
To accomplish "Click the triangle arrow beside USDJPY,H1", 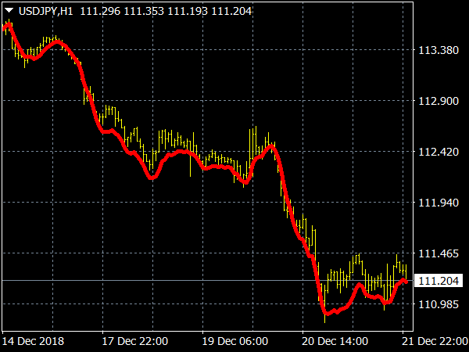I will coord(9,12).
